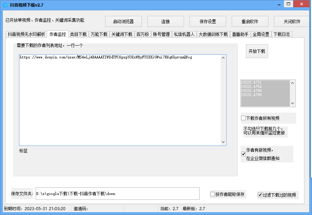Open the 私信机器人 tab

184,35
